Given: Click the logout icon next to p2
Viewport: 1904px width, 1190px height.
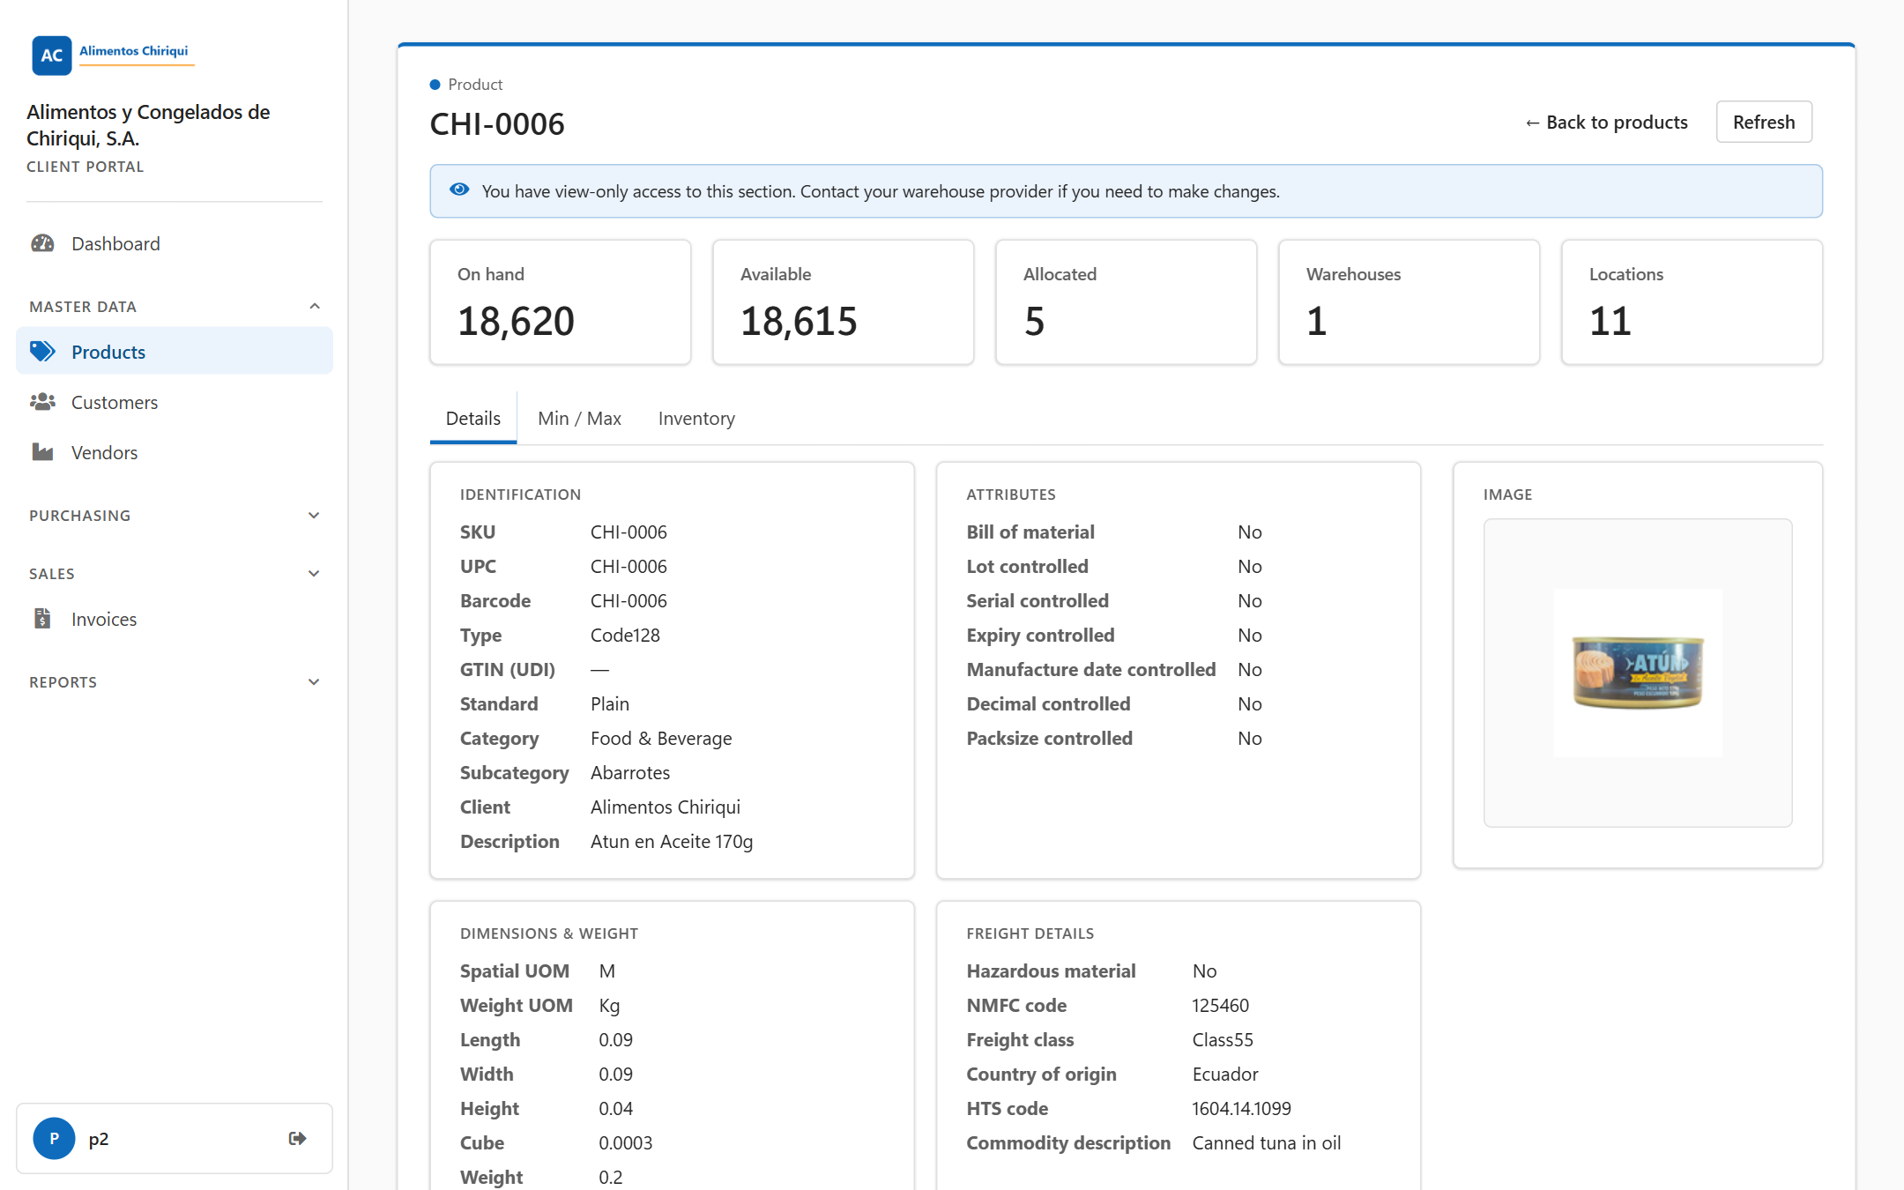Looking at the screenshot, I should [298, 1138].
